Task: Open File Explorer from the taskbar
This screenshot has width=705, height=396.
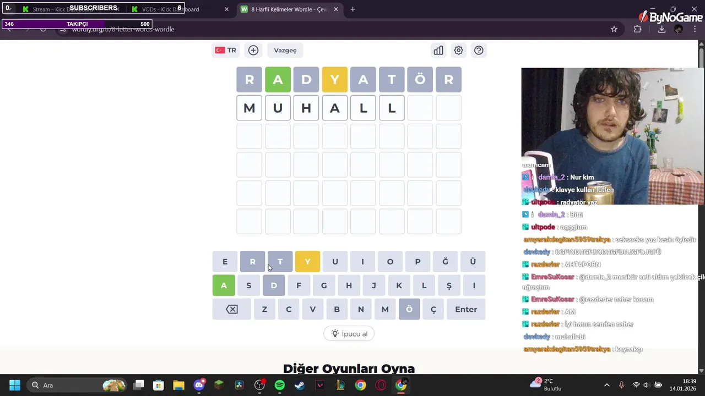Action: (x=178, y=385)
